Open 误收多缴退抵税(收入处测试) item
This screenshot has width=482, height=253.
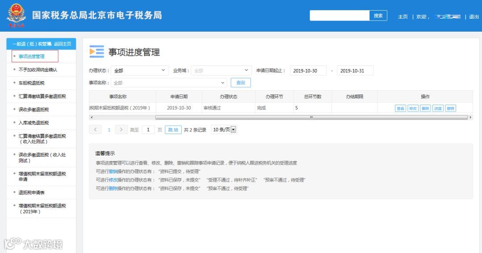click(x=42, y=158)
